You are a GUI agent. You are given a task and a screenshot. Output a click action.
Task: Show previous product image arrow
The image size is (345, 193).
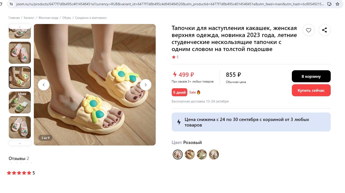click(44, 85)
